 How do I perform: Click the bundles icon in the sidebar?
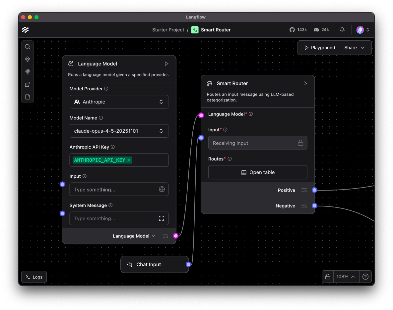click(28, 84)
